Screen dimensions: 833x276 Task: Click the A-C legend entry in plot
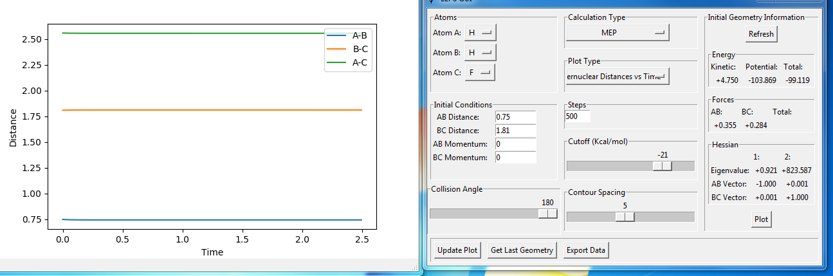click(349, 62)
